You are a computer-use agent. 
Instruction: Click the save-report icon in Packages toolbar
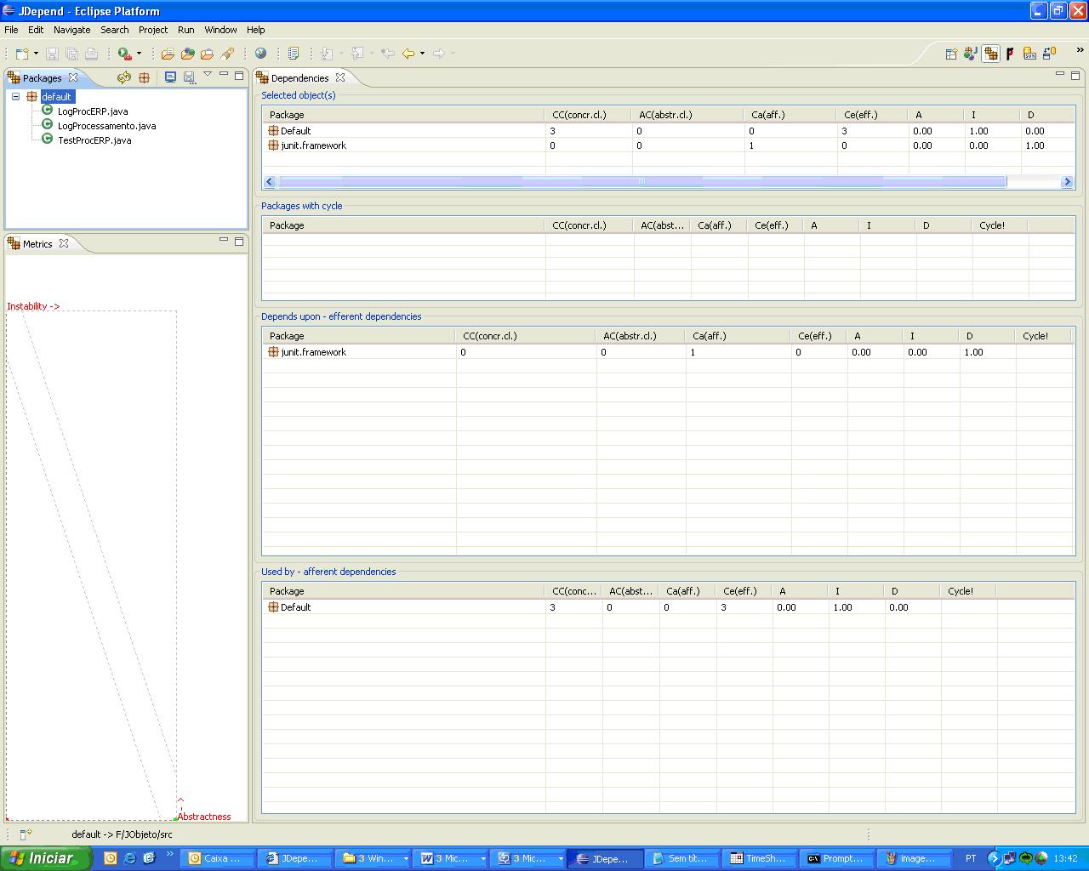pyautogui.click(x=189, y=77)
